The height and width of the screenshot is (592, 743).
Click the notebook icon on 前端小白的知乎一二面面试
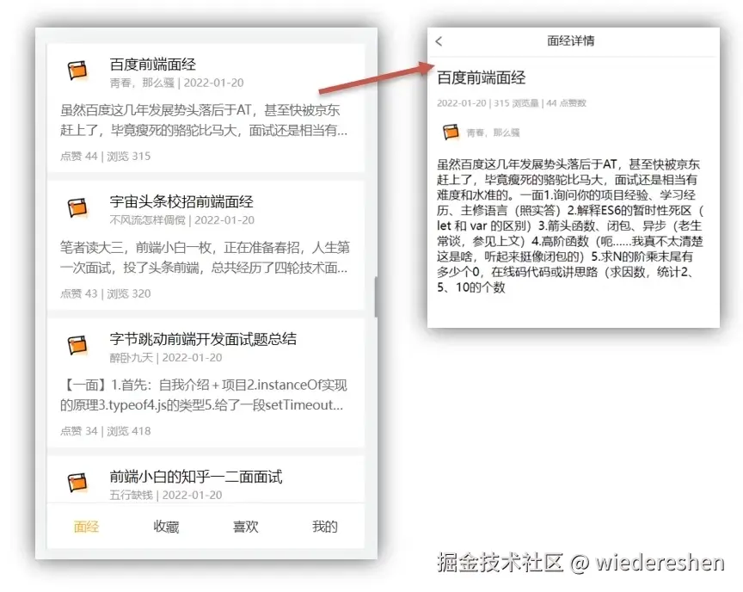[x=77, y=484]
